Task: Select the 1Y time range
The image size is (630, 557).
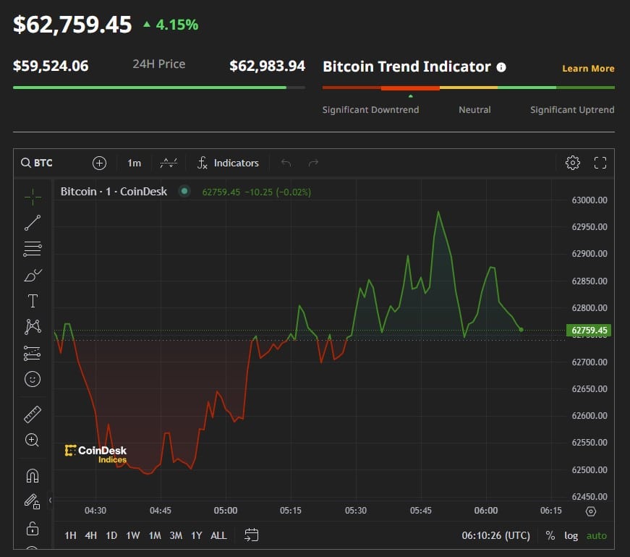Action: tap(197, 535)
